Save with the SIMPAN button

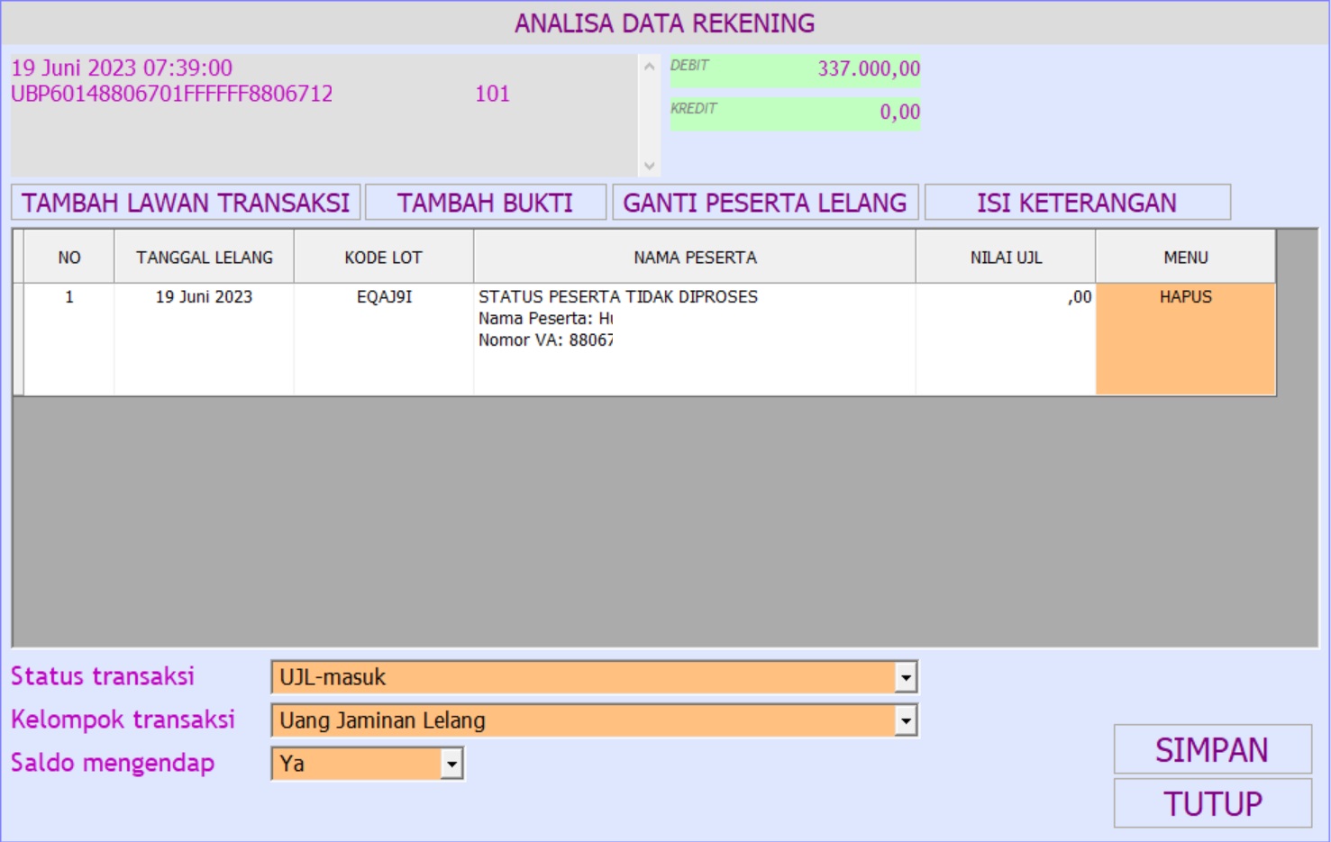1212,749
